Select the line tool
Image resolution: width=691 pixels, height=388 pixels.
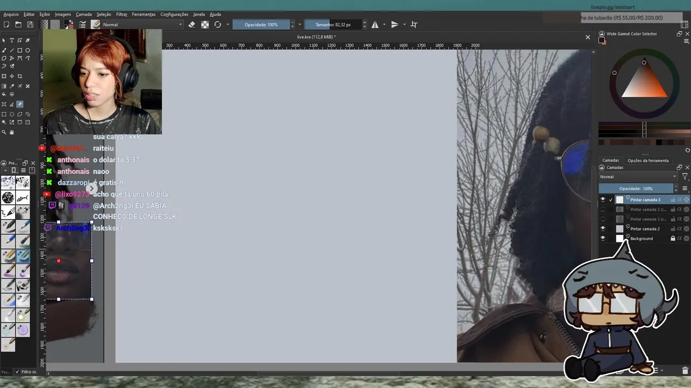click(12, 50)
